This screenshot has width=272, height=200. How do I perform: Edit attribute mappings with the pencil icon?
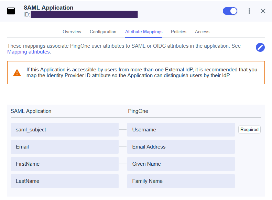(260, 47)
